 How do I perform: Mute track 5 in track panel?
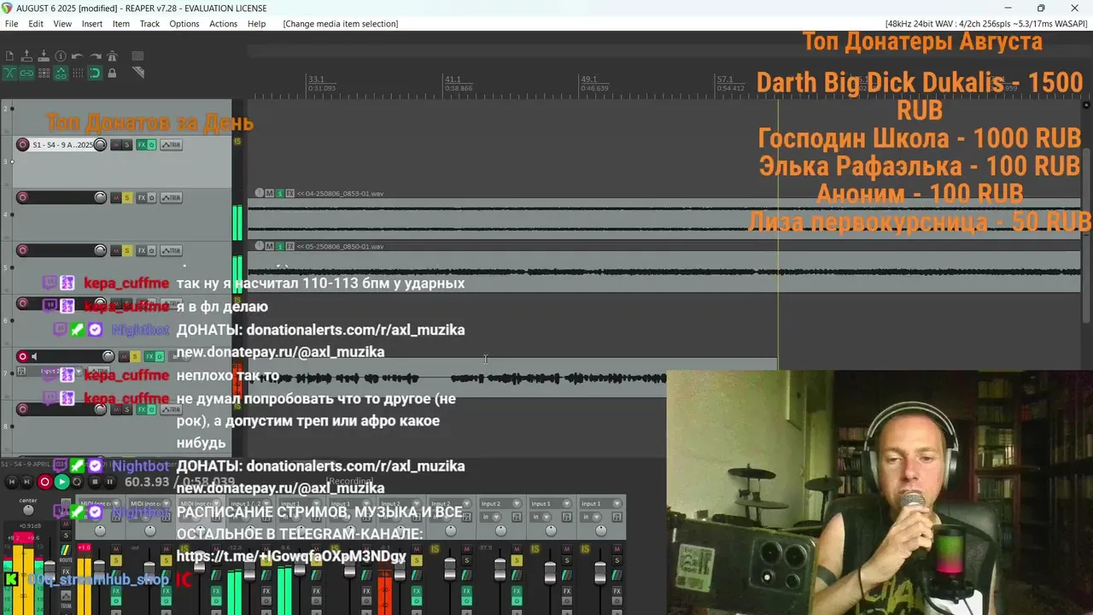coord(116,250)
